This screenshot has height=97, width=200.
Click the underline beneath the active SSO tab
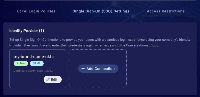click(x=100, y=17)
